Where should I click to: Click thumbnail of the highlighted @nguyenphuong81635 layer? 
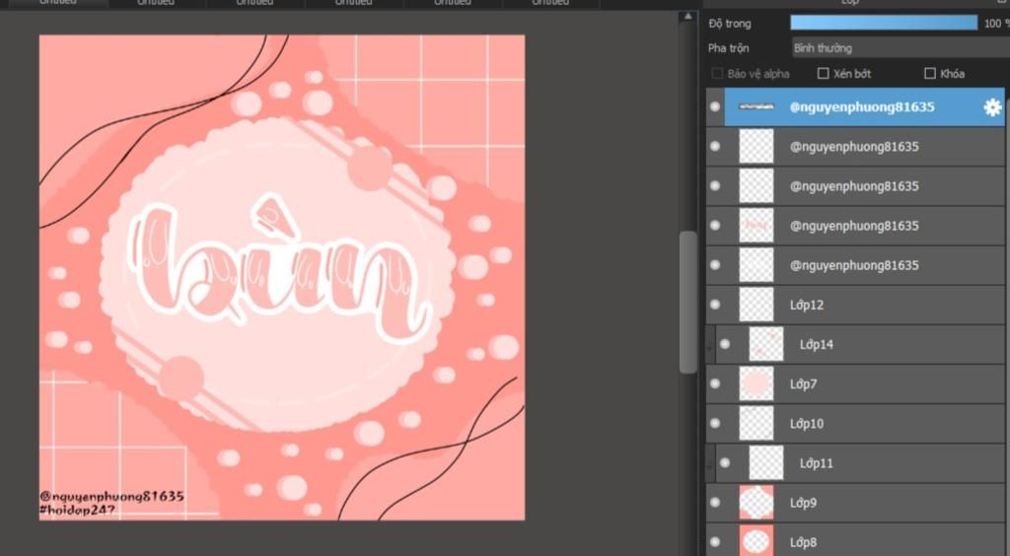click(757, 106)
